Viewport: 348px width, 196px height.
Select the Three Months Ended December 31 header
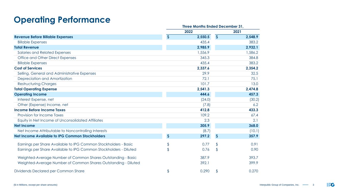213,26
